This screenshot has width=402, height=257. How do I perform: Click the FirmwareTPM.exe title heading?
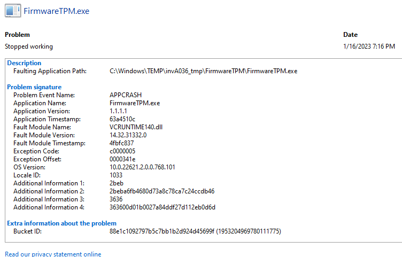click(x=60, y=11)
